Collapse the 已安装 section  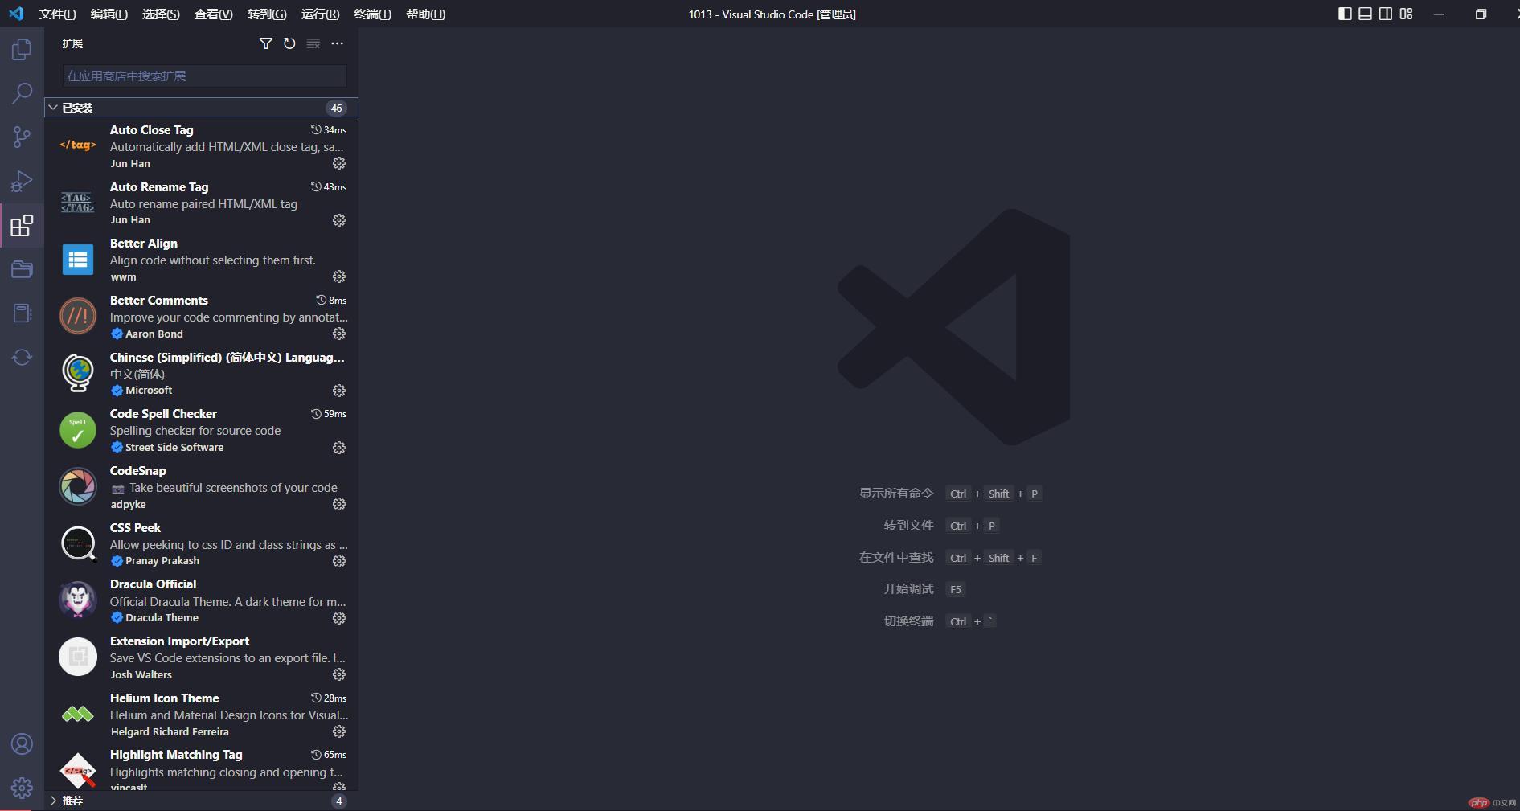tap(201, 108)
